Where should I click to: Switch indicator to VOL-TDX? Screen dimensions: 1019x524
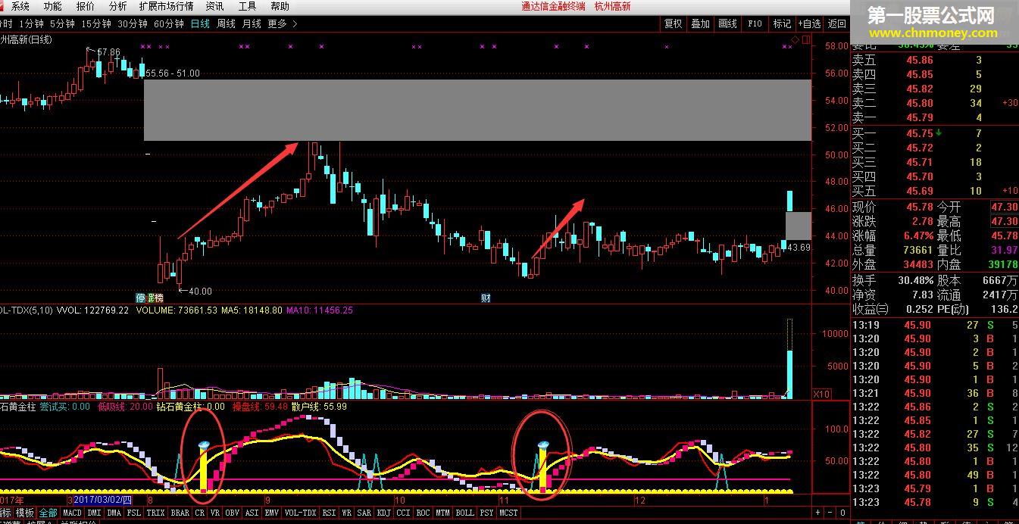[x=301, y=513]
